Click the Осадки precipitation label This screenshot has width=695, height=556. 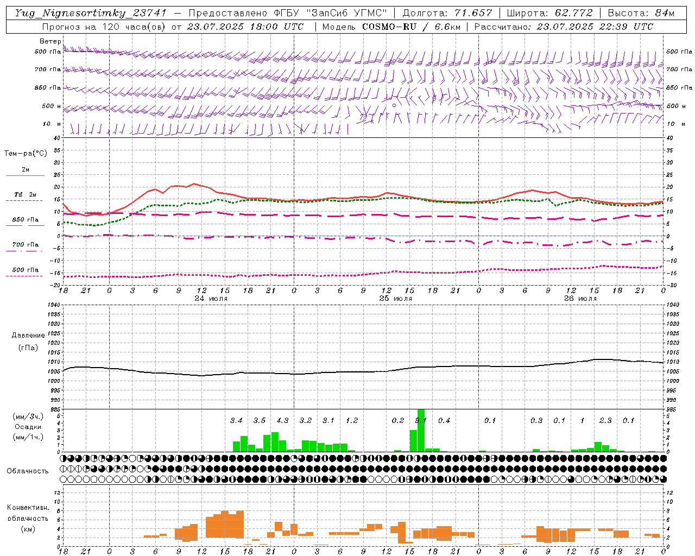[28, 427]
